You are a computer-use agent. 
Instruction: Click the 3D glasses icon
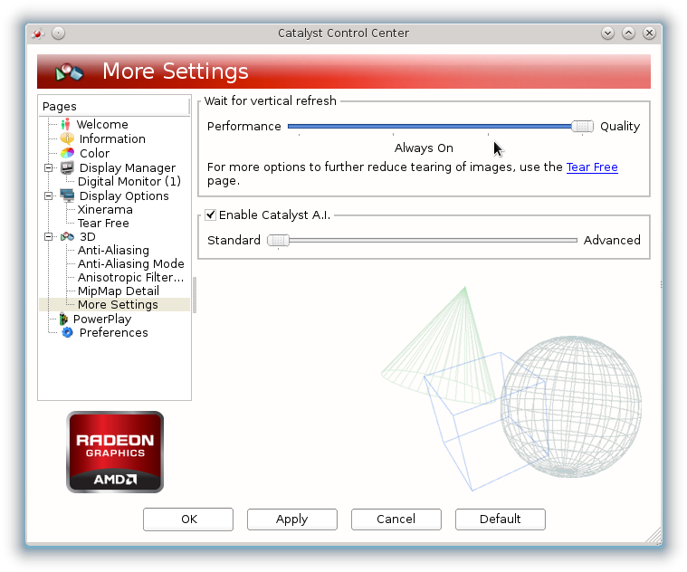click(x=67, y=237)
